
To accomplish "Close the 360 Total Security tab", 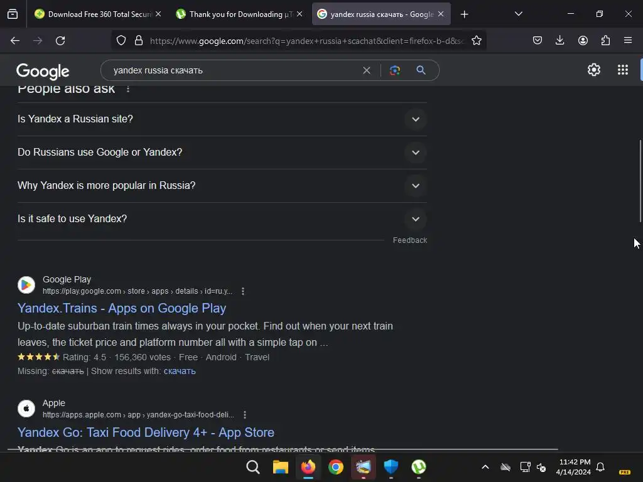I will (x=158, y=14).
